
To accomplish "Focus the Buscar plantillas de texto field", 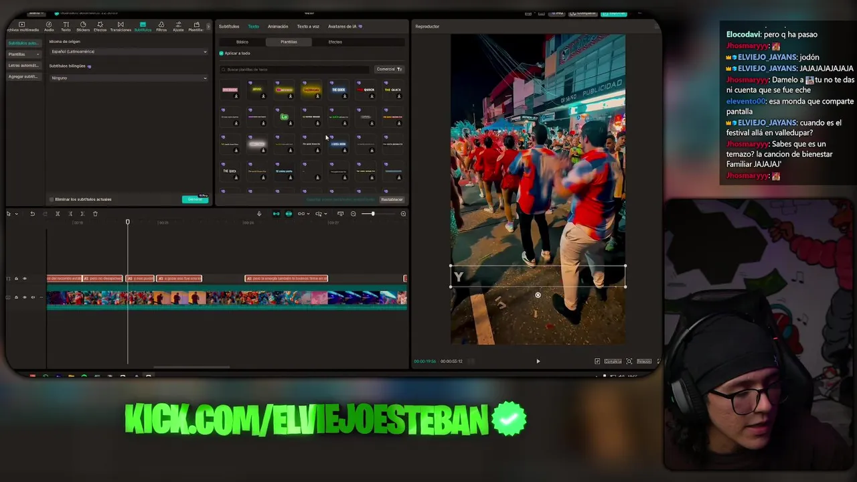I will tap(295, 69).
